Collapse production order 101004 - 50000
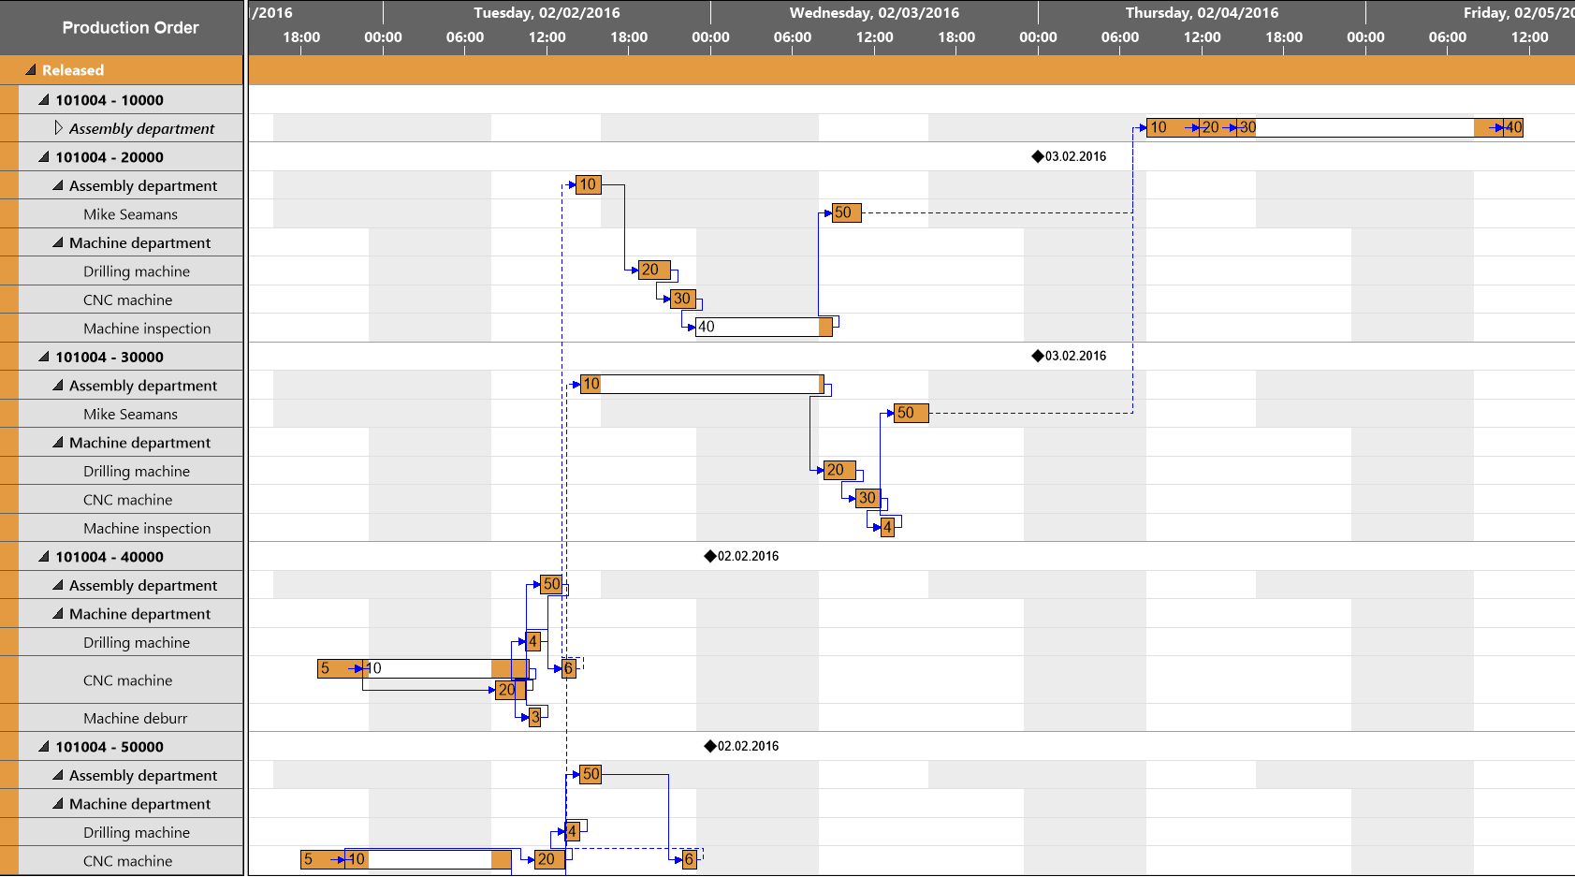The height and width of the screenshot is (877, 1575). (x=44, y=747)
